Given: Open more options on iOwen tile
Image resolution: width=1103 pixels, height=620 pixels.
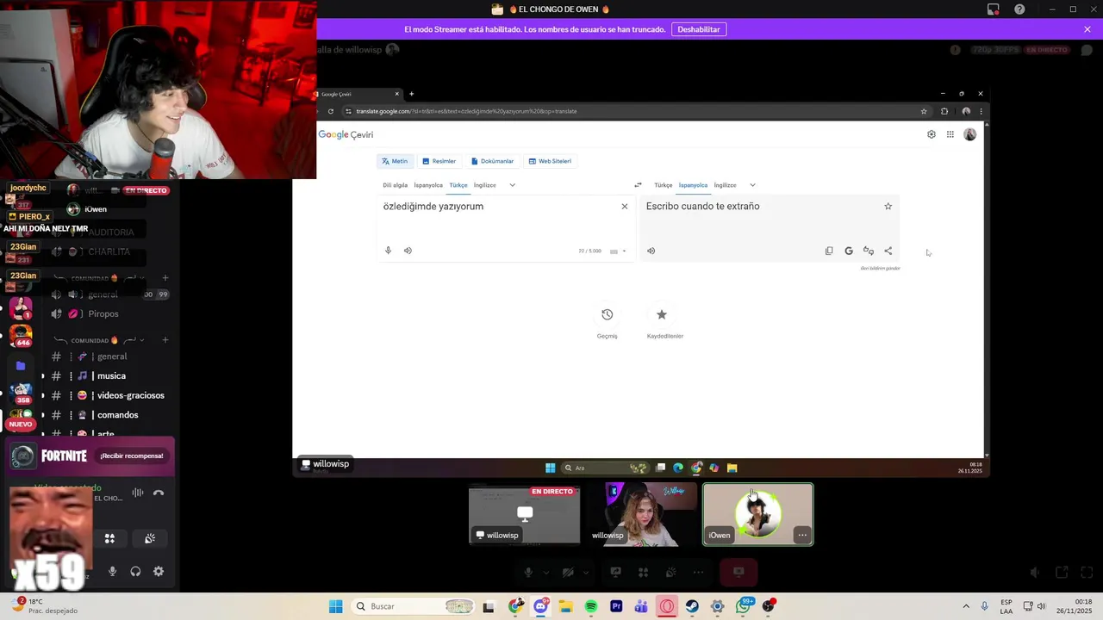Looking at the screenshot, I should [802, 535].
